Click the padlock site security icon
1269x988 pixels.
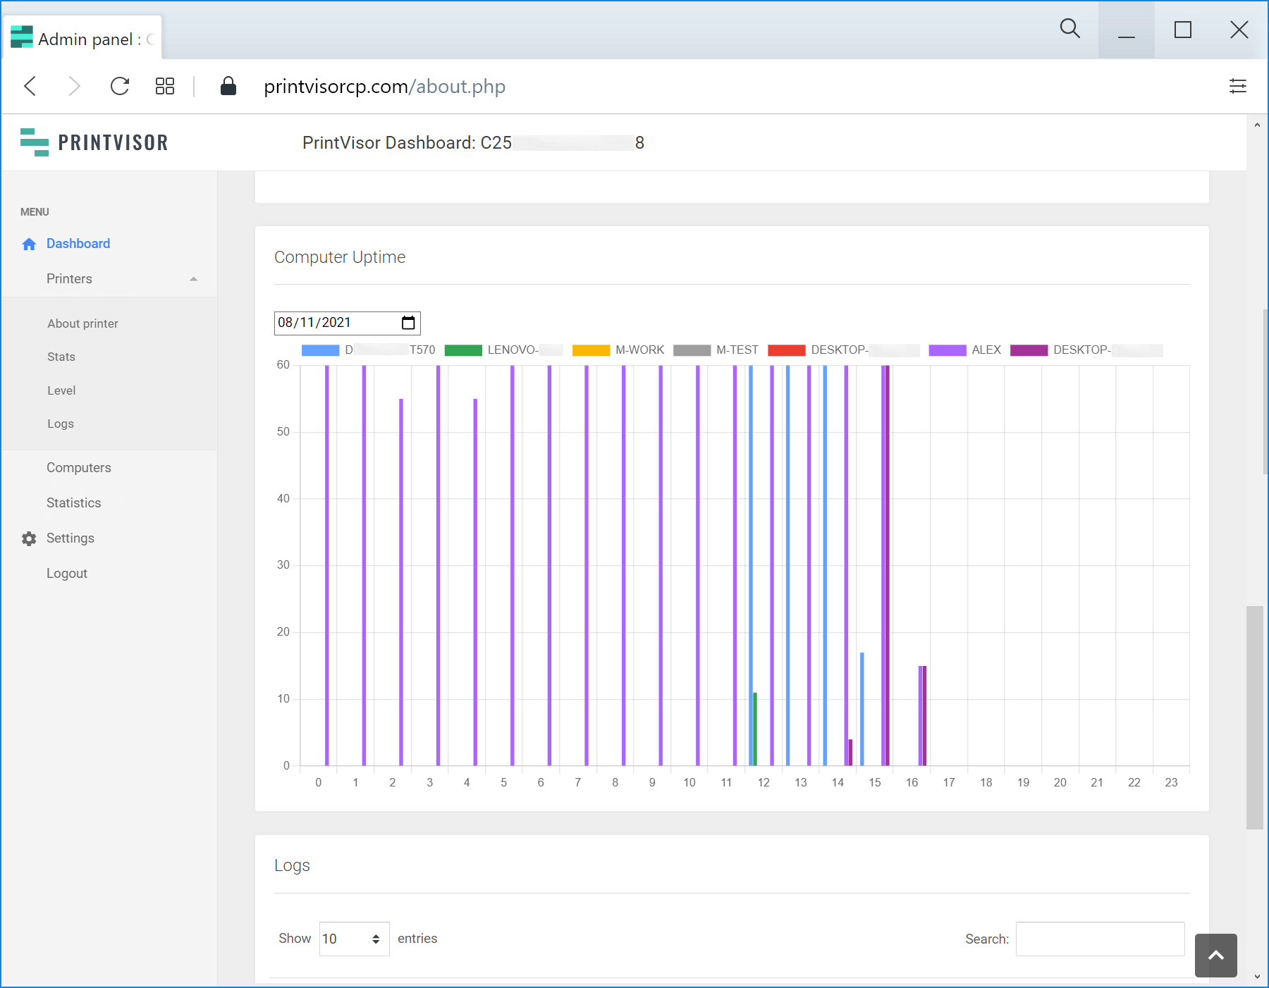tap(228, 86)
